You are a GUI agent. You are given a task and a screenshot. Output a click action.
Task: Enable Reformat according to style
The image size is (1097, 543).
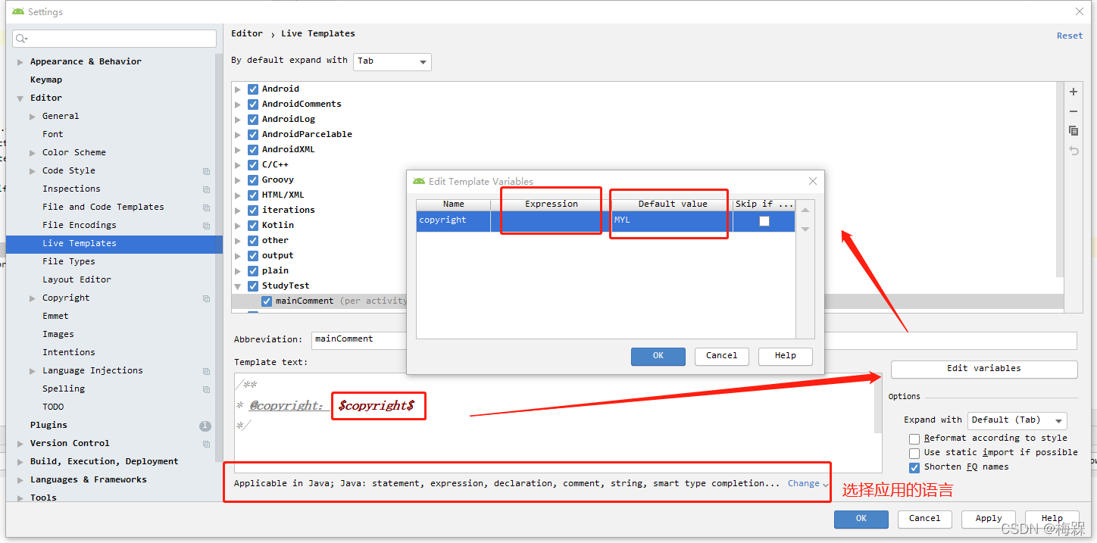[x=914, y=438]
